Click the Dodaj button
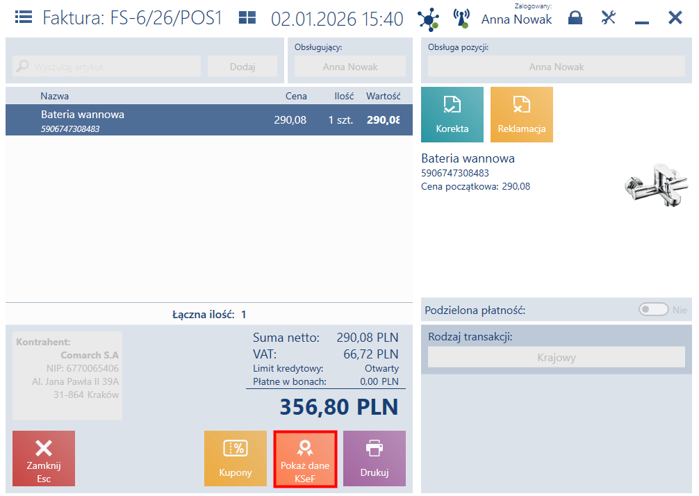 (242, 67)
